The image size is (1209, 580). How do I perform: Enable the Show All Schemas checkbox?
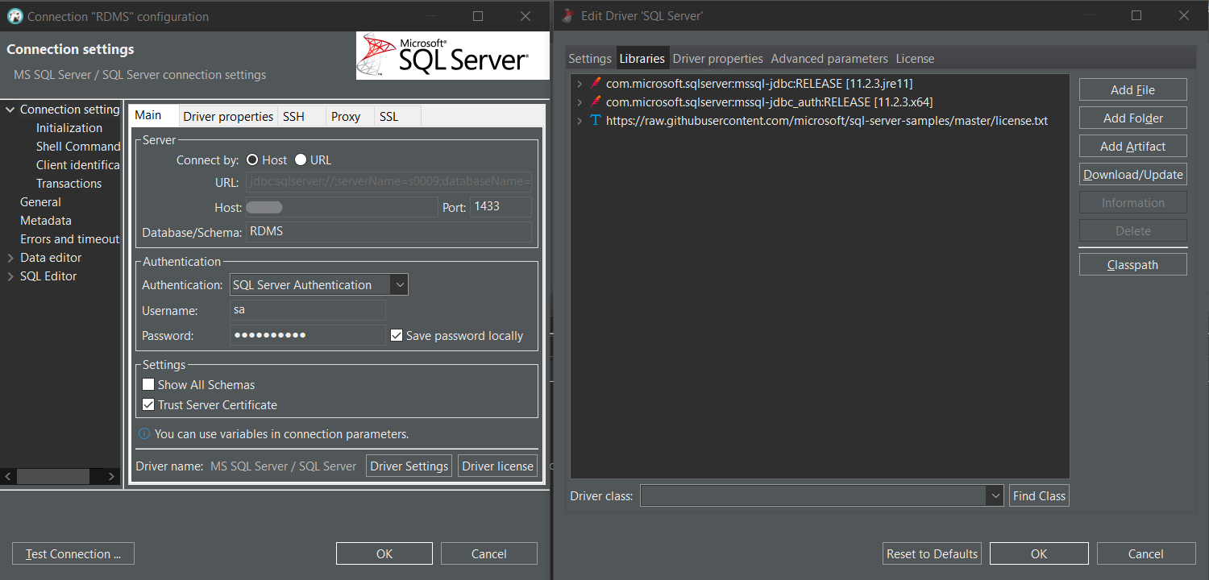pos(147,384)
